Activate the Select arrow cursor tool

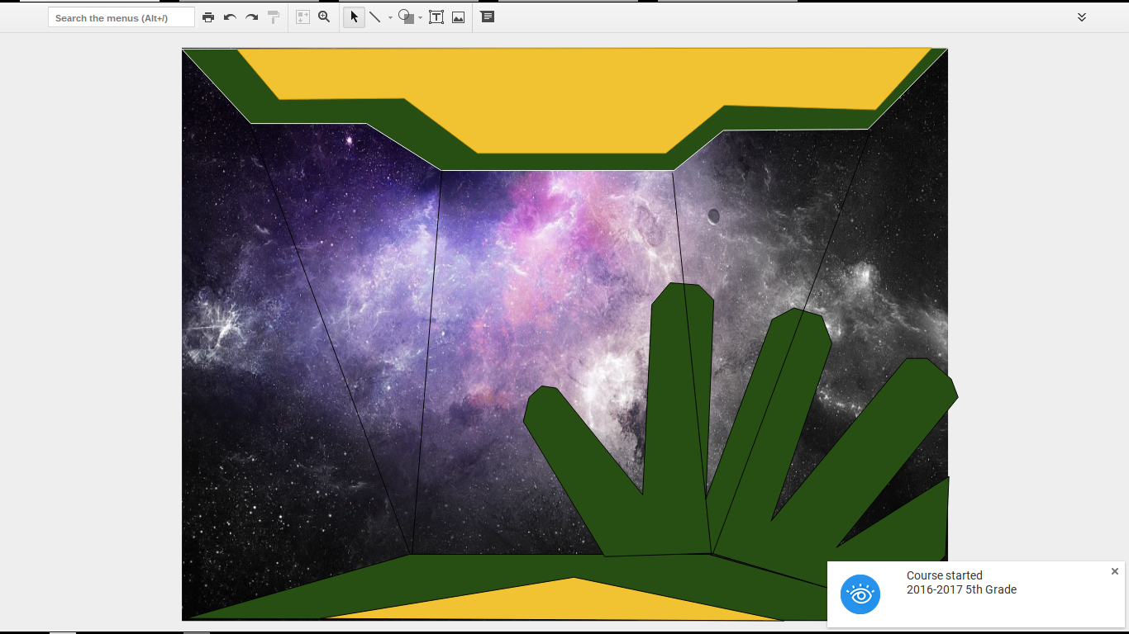[x=354, y=17]
